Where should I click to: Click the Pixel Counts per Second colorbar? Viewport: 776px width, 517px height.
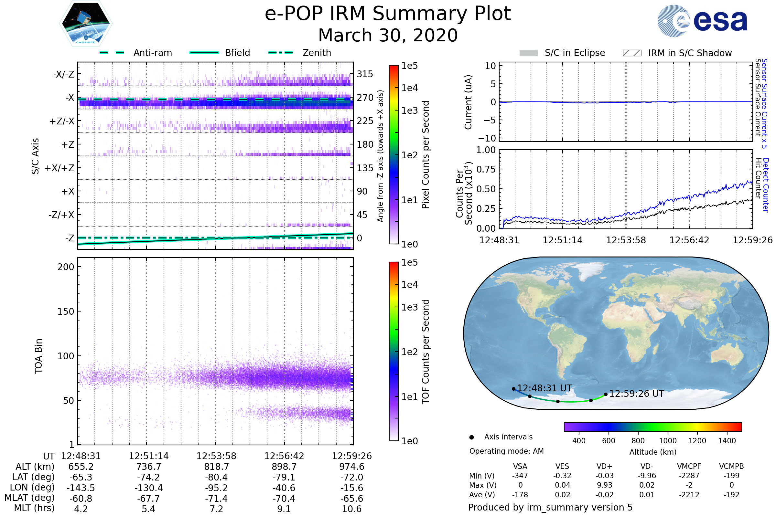tap(393, 154)
